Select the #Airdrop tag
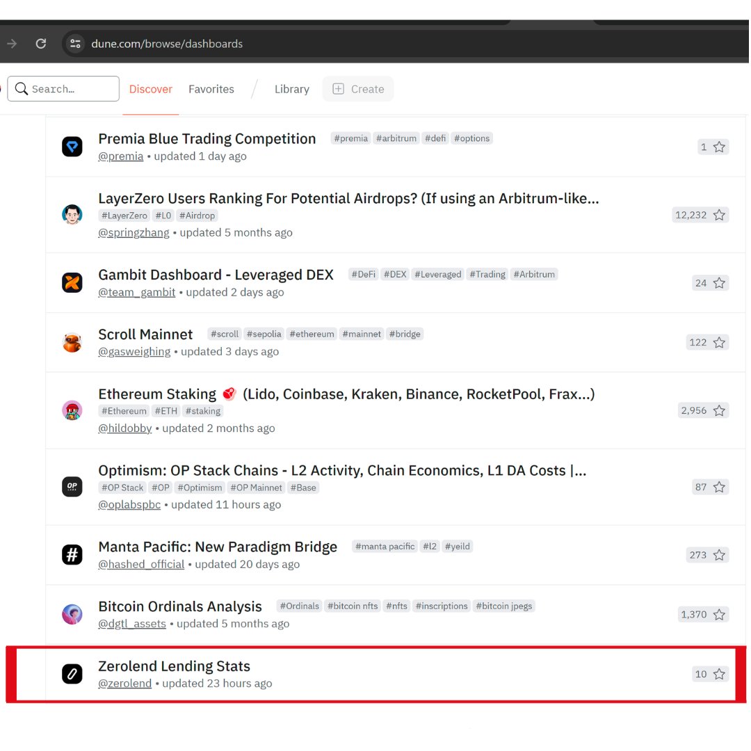Screen dimensions: 751x751 click(x=197, y=216)
